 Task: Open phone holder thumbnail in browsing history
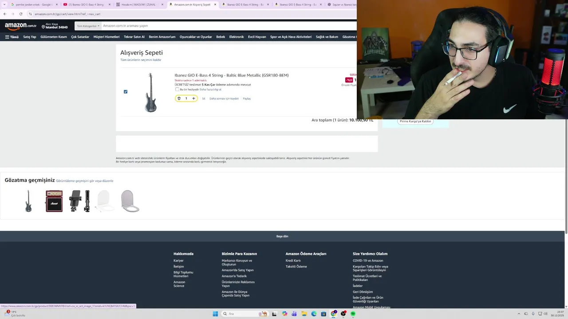click(x=80, y=201)
